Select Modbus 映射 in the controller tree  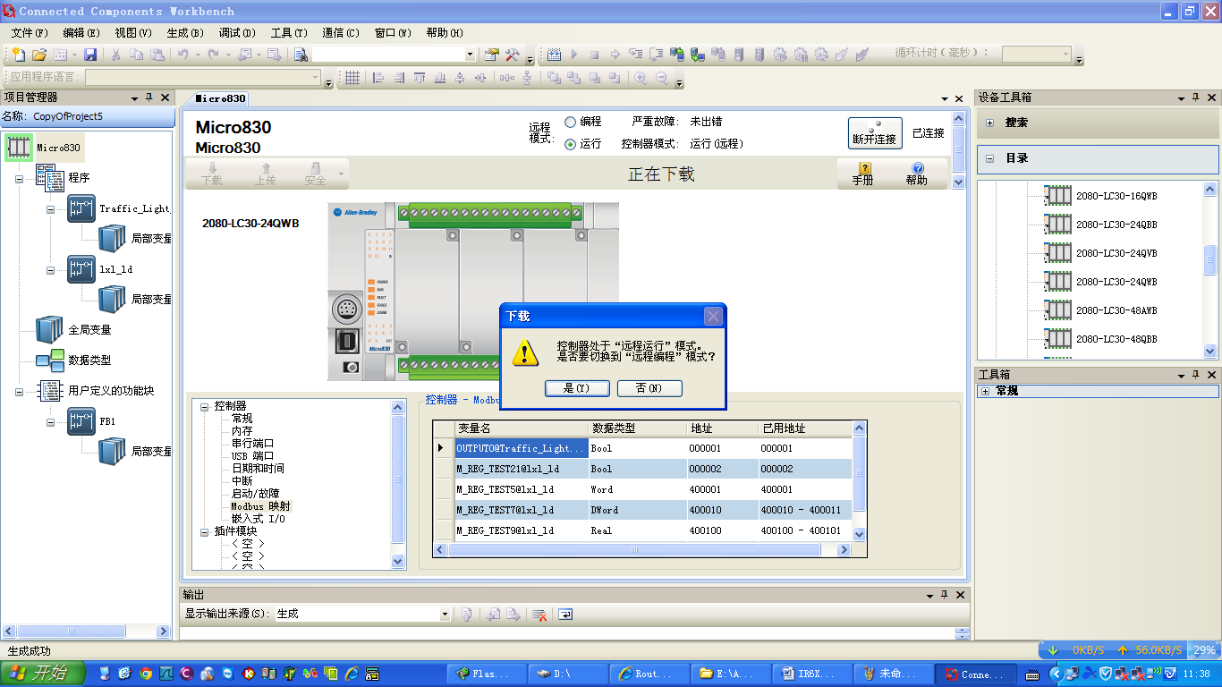(260, 506)
